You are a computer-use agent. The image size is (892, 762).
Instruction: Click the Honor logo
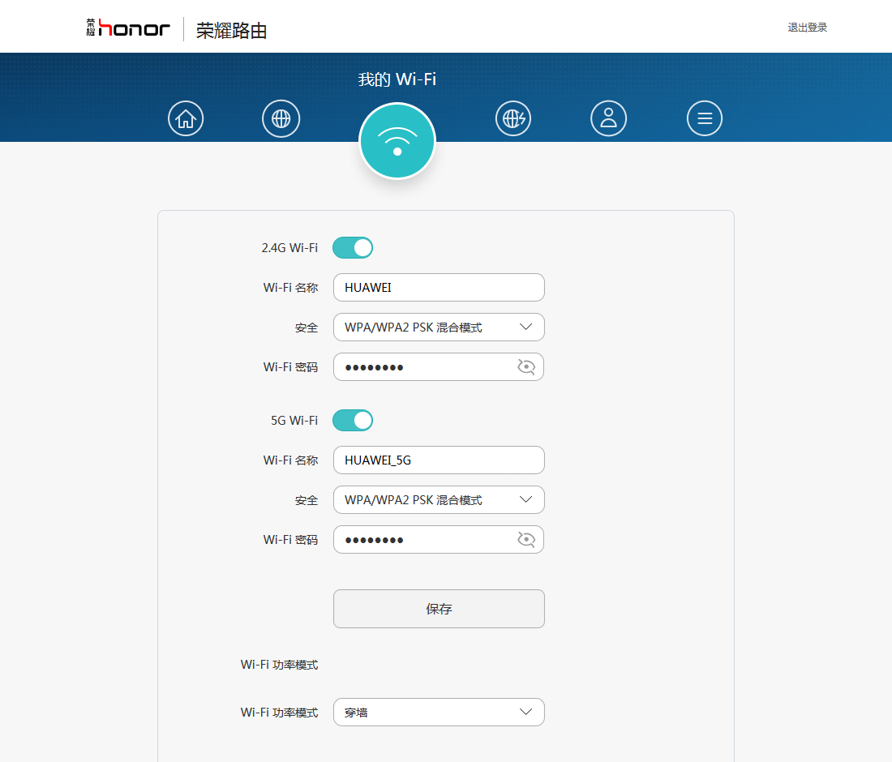[128, 28]
